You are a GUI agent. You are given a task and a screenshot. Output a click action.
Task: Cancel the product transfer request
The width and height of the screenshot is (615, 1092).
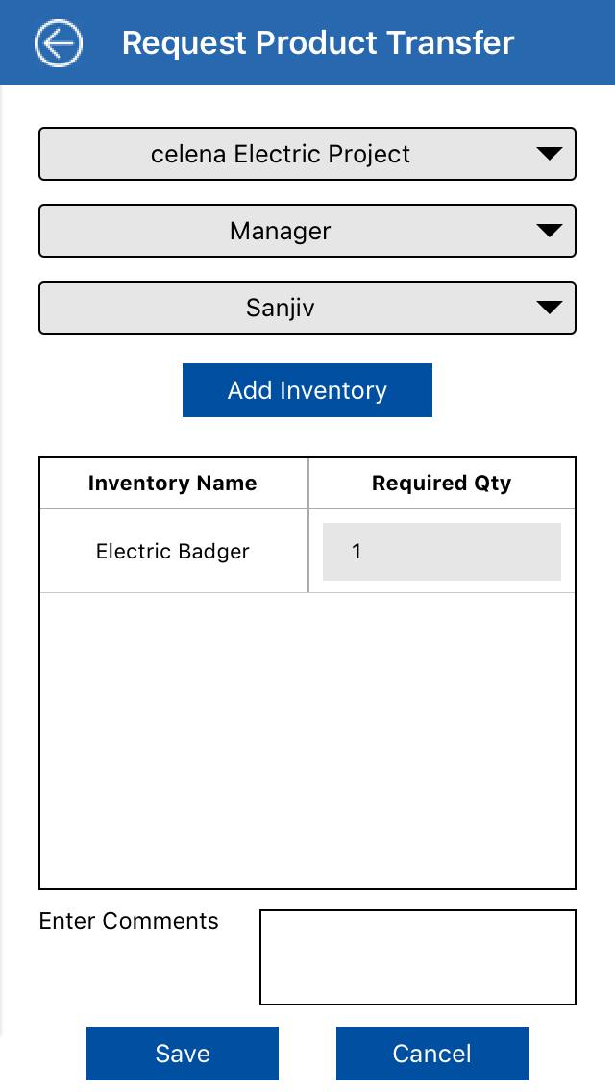pos(432,1054)
